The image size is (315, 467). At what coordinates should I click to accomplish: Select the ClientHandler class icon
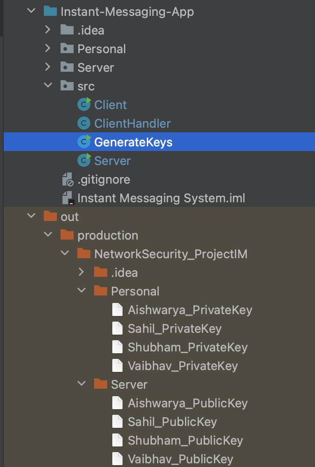(83, 123)
